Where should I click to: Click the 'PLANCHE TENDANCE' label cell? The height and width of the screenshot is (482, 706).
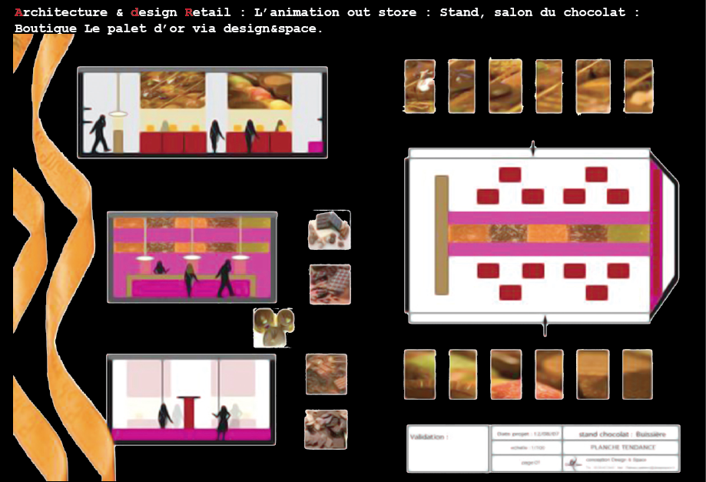tap(621, 447)
